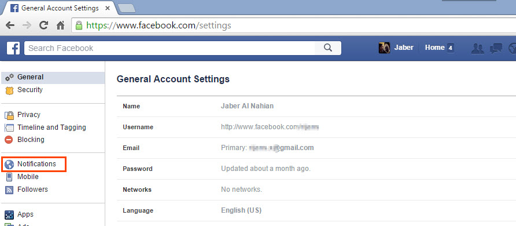Click the Apps grid icon
The width and height of the screenshot is (516, 226).
point(9,215)
